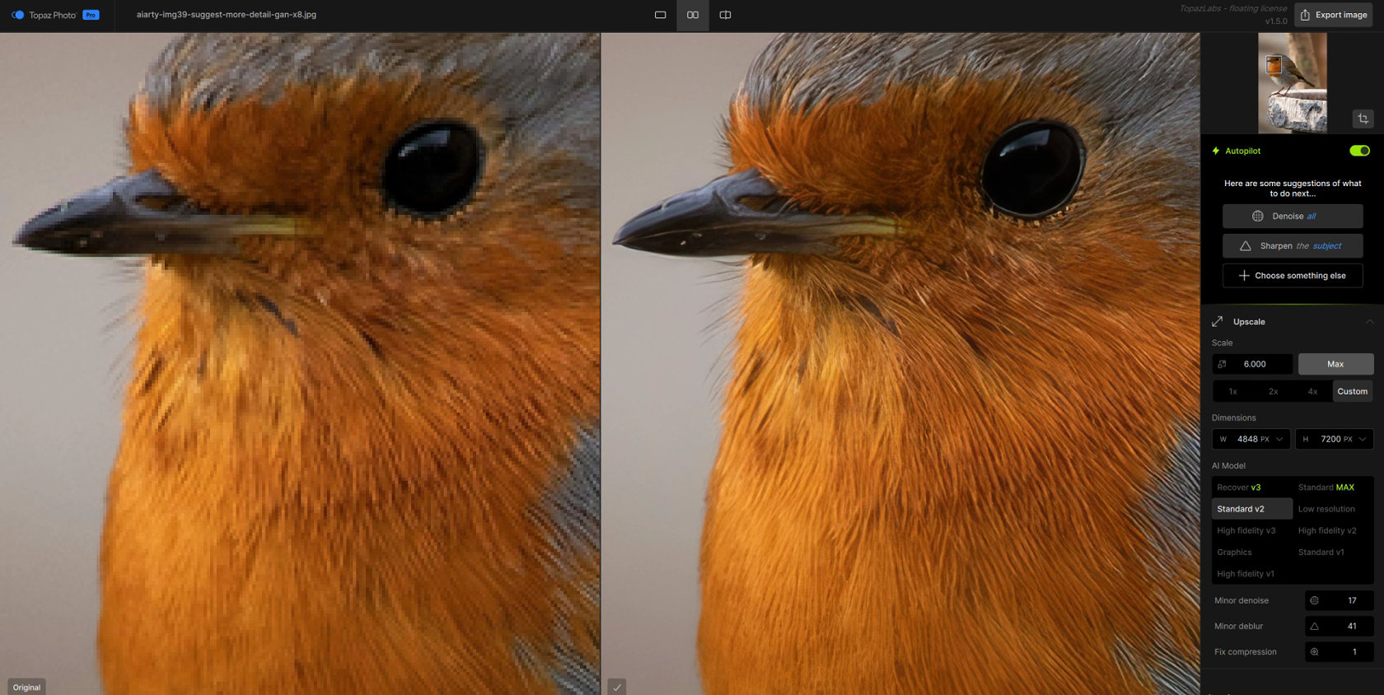Click the Topaz Photo logo icon
The height and width of the screenshot is (695, 1384).
coord(17,15)
